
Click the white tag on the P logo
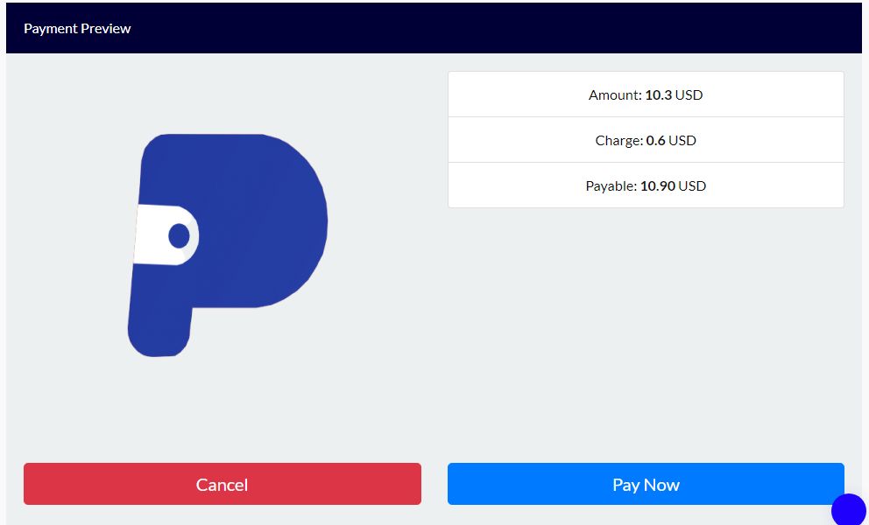click(x=166, y=234)
